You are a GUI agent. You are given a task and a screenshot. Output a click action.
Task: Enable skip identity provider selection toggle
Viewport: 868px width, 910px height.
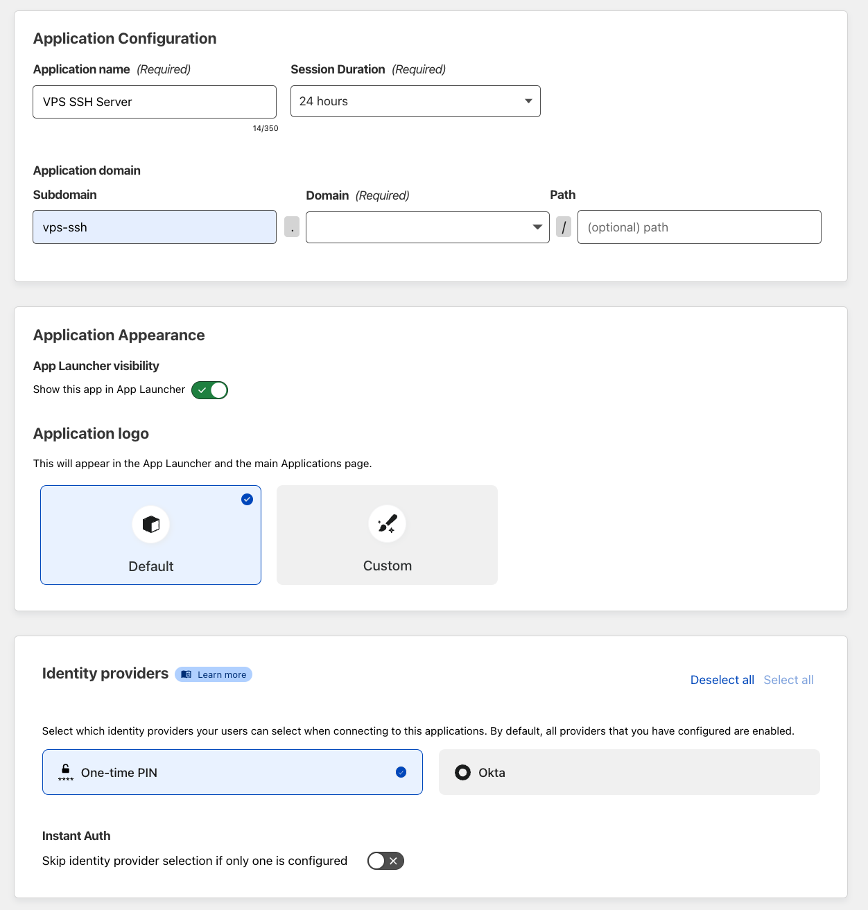[x=385, y=861]
